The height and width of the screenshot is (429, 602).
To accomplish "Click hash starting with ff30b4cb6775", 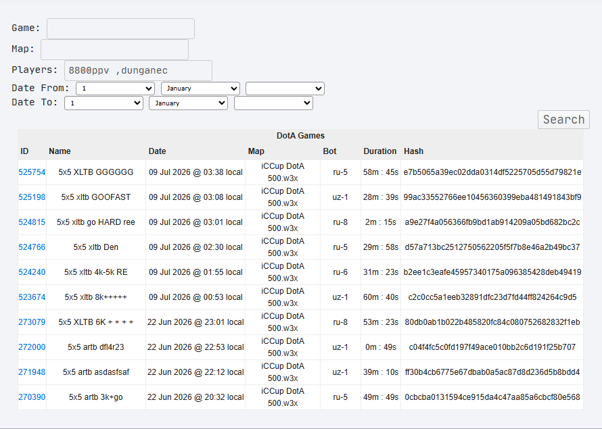I will (x=492, y=372).
